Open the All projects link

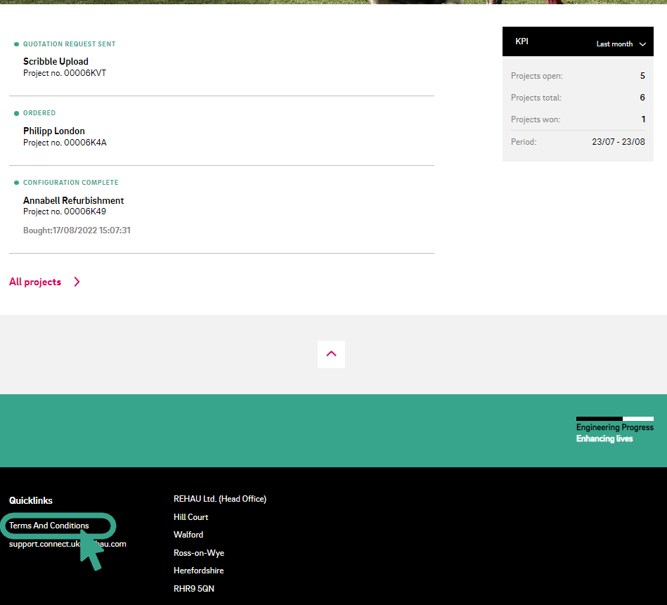[35, 282]
